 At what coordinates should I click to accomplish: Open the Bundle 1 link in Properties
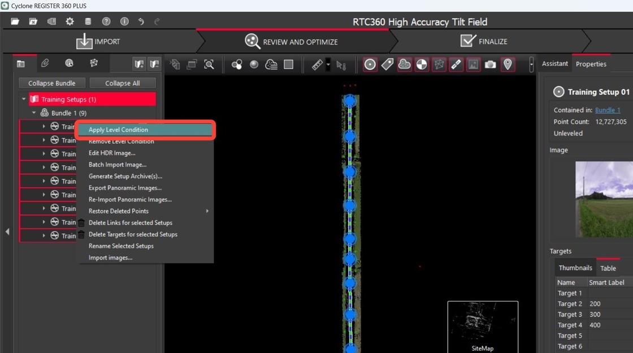click(608, 110)
